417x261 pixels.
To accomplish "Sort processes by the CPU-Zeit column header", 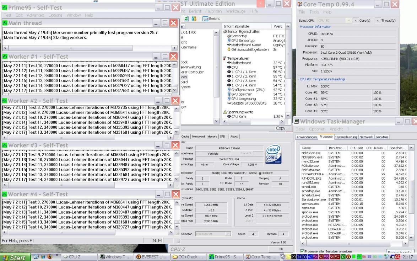I will [x=356, y=148].
